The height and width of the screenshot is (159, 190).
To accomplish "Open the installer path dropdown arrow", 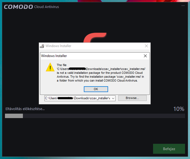I will [x=113, y=98].
